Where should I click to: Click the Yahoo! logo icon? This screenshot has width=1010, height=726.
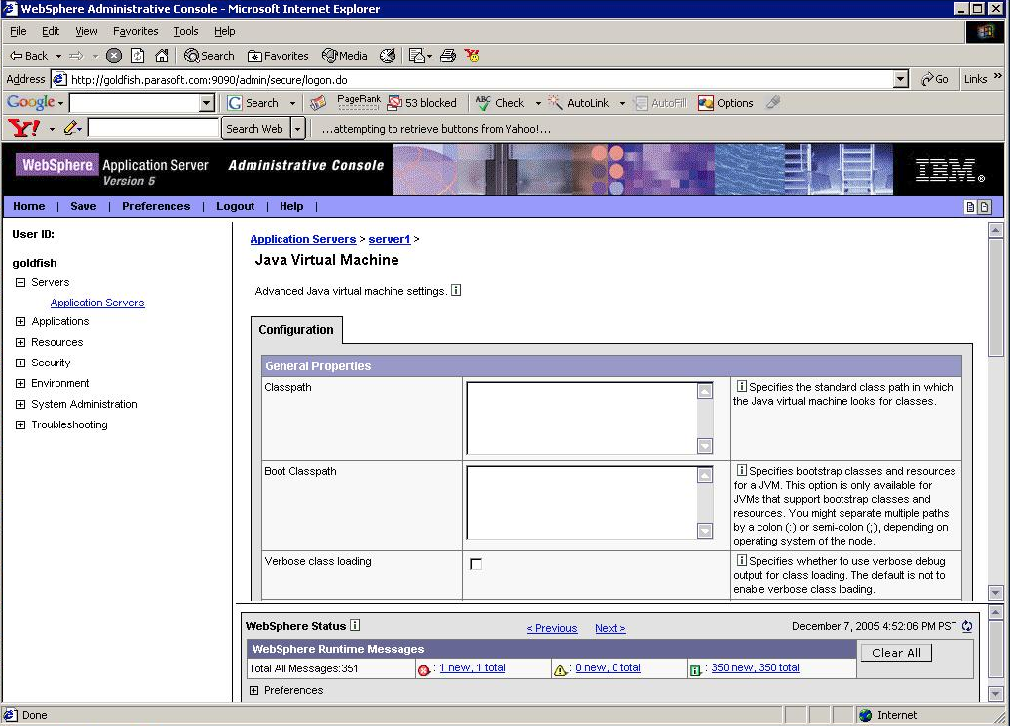24,128
